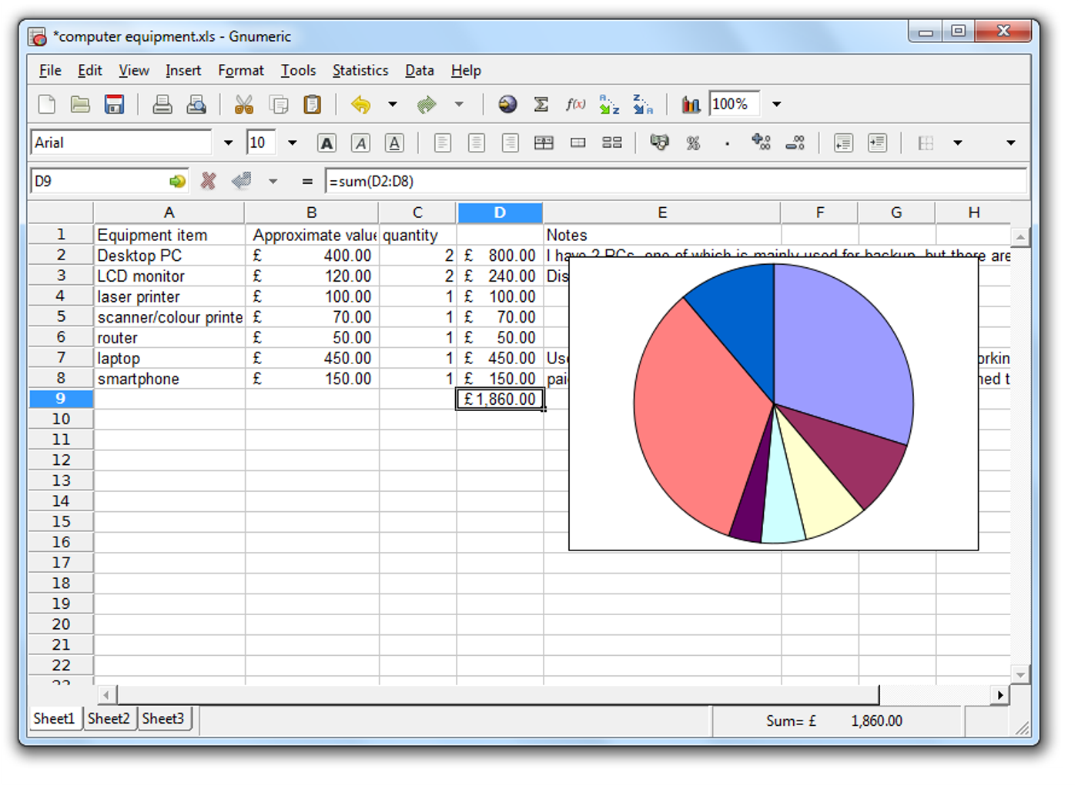Toggle bold formatting

326,142
